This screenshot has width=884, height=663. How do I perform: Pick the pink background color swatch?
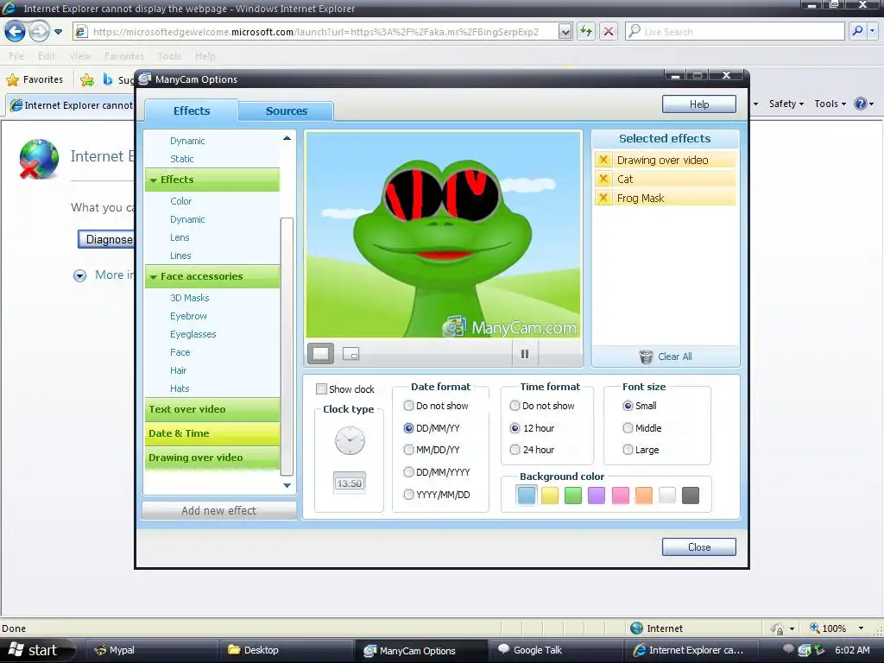tap(620, 495)
